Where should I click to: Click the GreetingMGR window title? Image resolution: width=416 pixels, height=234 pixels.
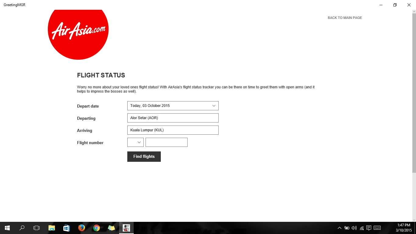tap(14, 5)
